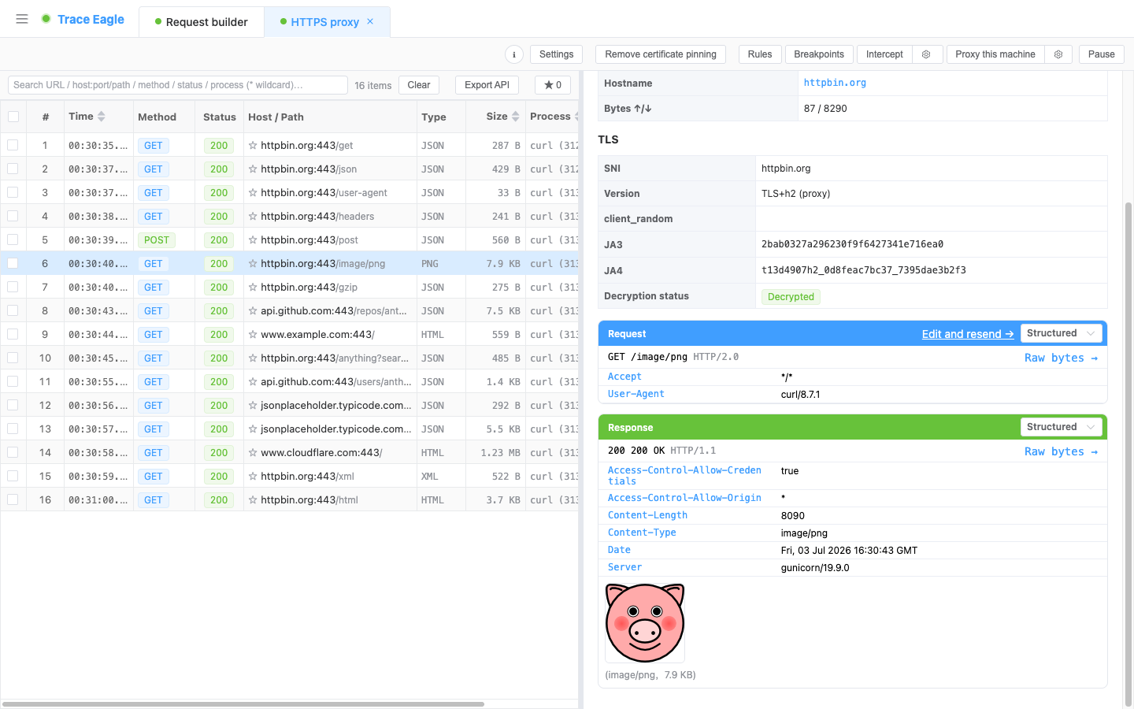The height and width of the screenshot is (709, 1134).
Task: Click the Status column header
Action: [x=220, y=117]
